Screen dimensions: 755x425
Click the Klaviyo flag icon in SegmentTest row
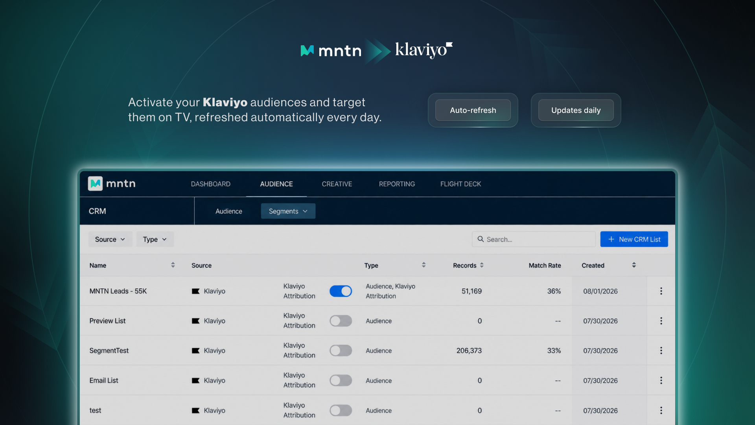point(195,351)
